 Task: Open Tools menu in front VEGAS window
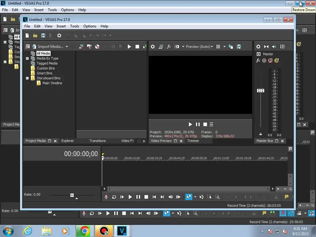pyautogui.click(x=74, y=26)
